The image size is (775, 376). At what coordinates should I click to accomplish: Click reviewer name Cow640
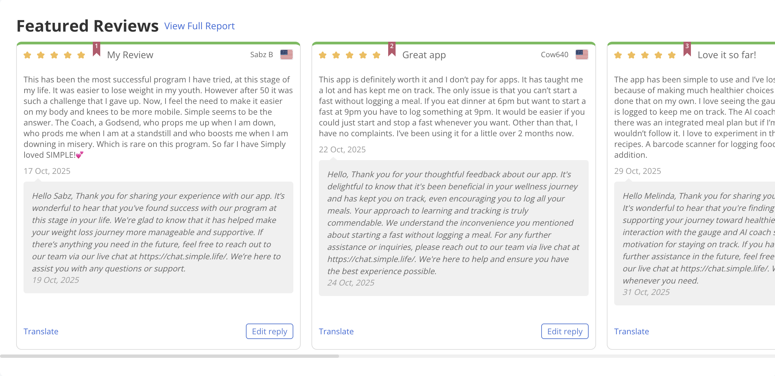[554, 54]
